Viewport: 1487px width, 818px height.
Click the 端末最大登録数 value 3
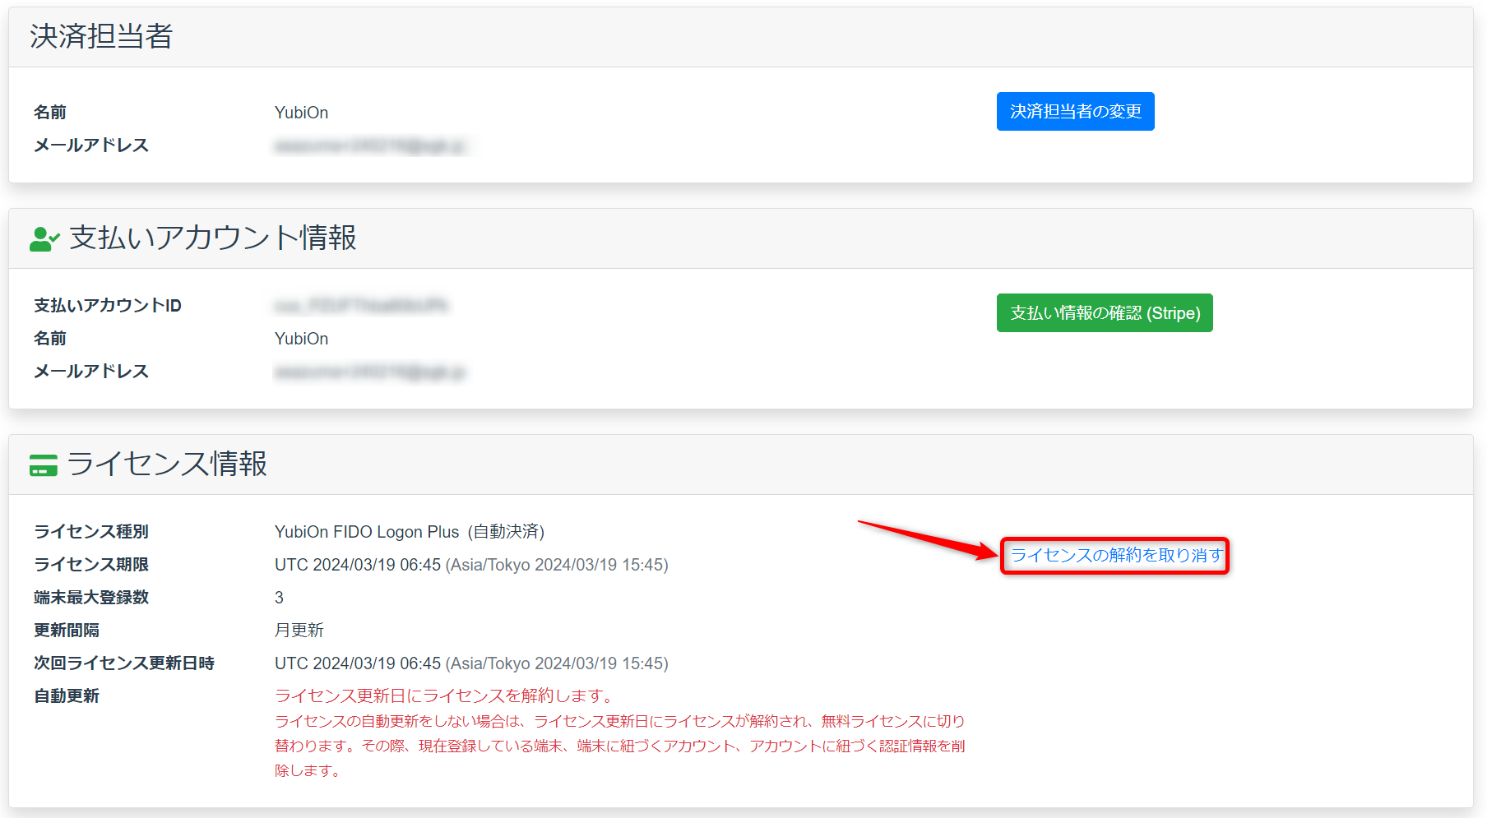(279, 598)
